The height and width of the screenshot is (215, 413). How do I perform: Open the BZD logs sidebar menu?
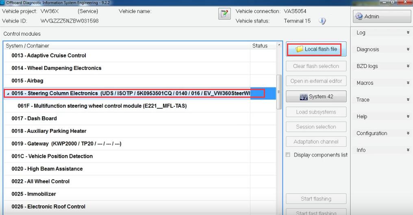pos(382,66)
